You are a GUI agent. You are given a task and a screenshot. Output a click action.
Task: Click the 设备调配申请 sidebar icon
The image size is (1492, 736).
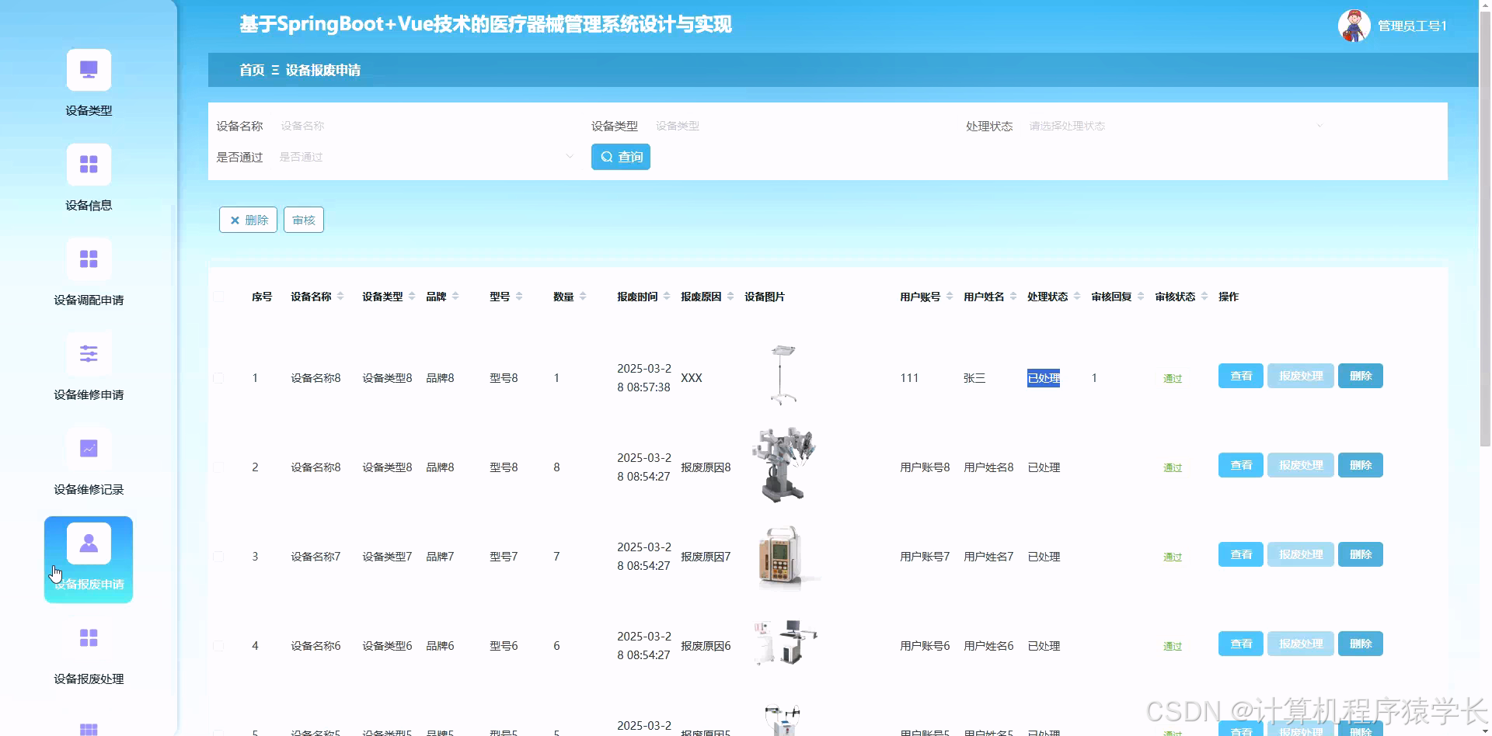tap(88, 259)
